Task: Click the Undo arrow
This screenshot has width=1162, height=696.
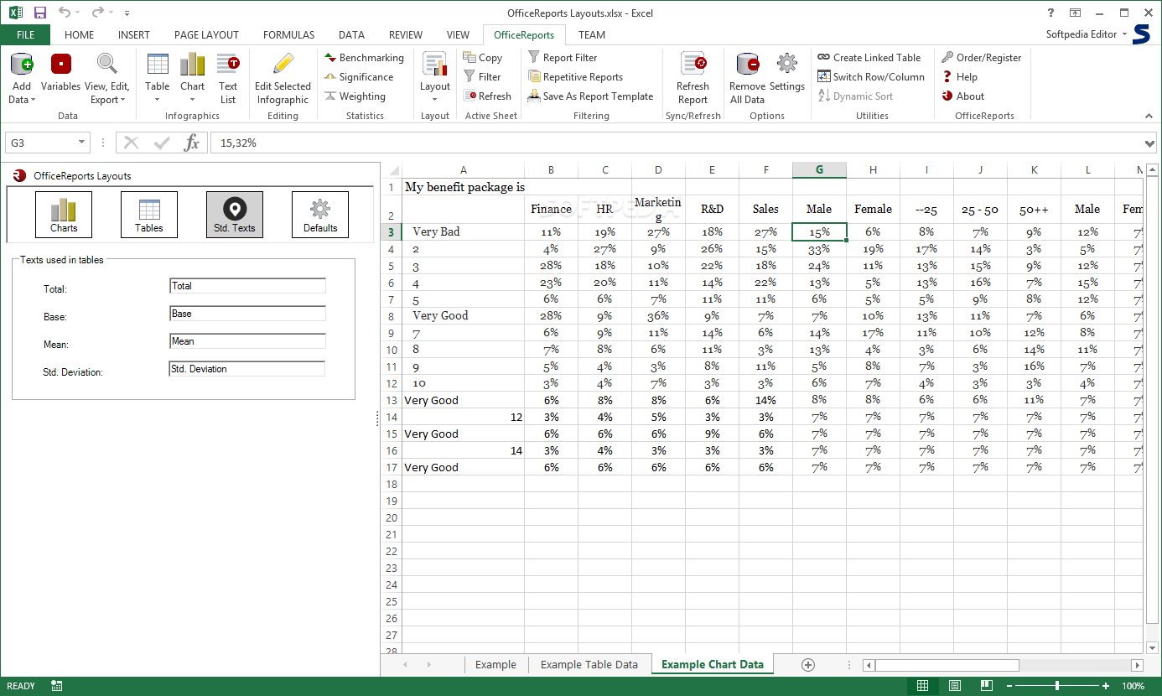Action: (x=64, y=13)
